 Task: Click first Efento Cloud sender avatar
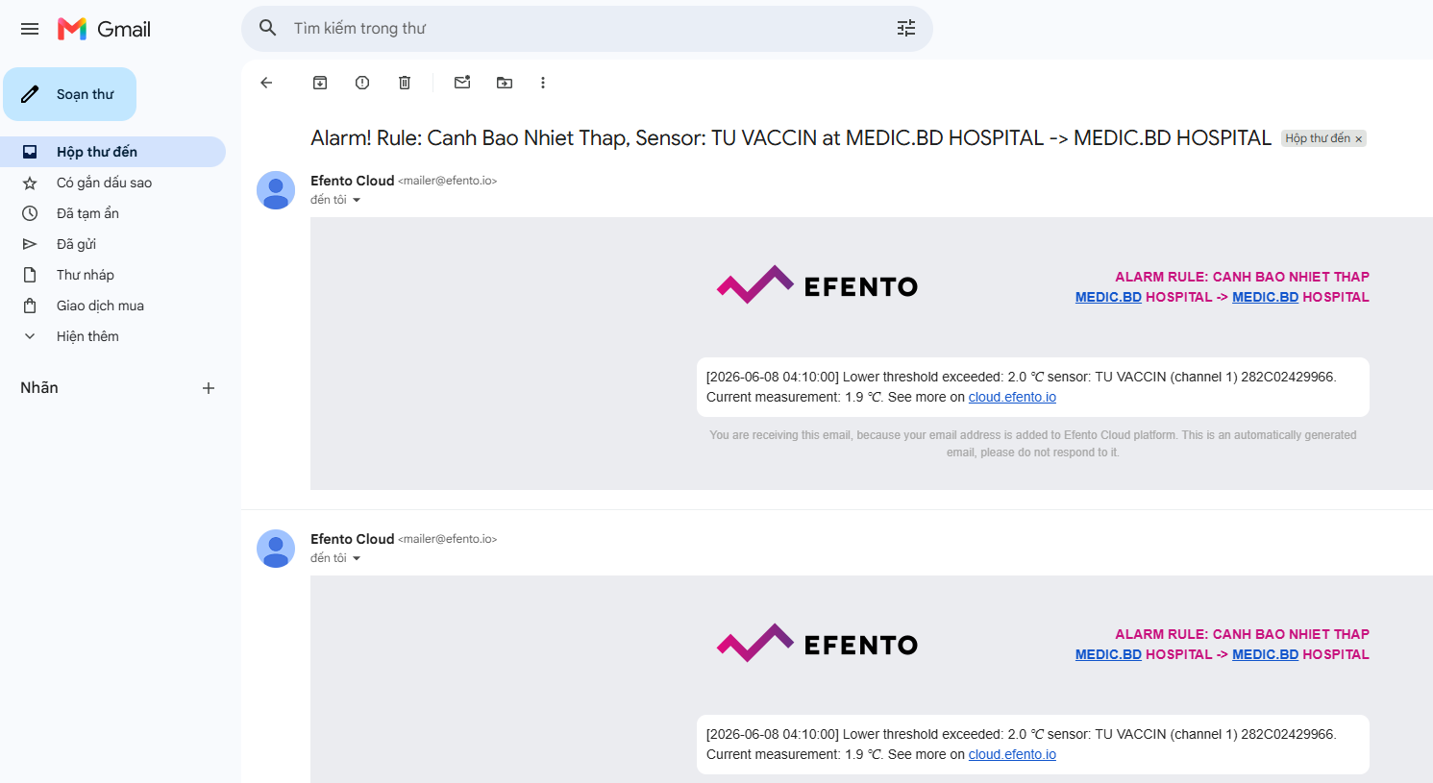pyautogui.click(x=276, y=190)
